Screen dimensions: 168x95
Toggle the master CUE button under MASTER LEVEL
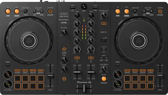[x=104, y=24]
